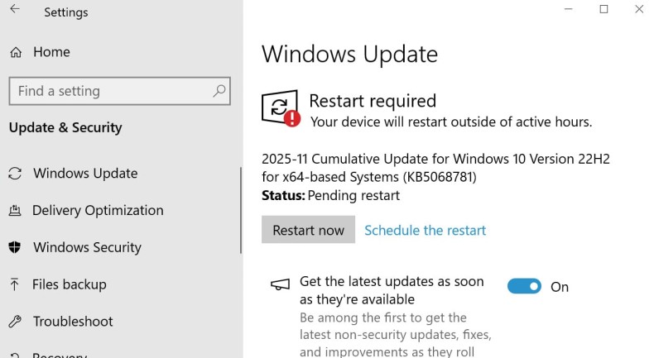Open the Recovery sidebar item
This screenshot has width=654, height=358.
tap(60, 355)
